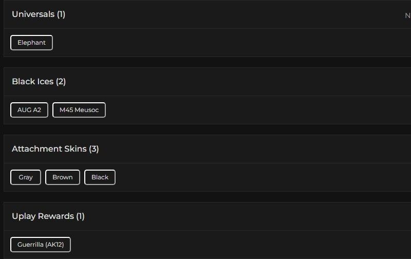This screenshot has width=411, height=259.
Task: Click the Attachment Skins heading text
Action: [49, 149]
